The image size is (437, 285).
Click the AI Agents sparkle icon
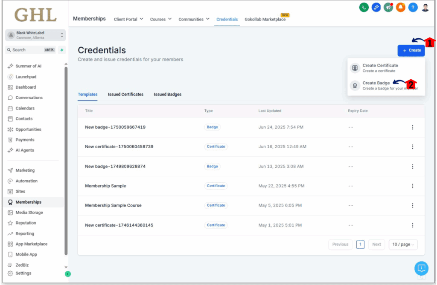pos(10,150)
